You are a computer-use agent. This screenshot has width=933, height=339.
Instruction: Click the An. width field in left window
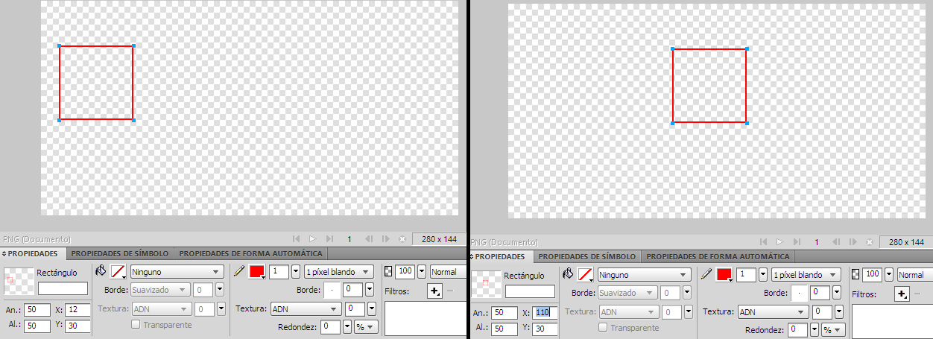click(37, 309)
